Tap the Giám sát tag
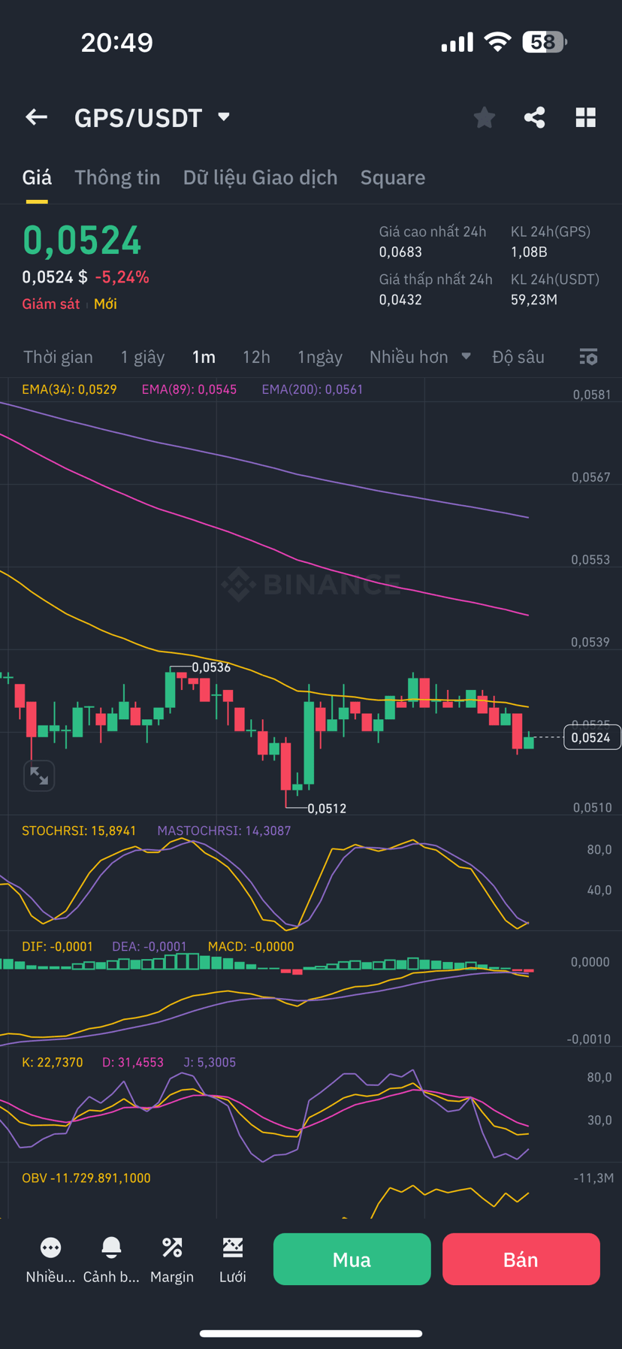This screenshot has width=622, height=1349. 50,304
